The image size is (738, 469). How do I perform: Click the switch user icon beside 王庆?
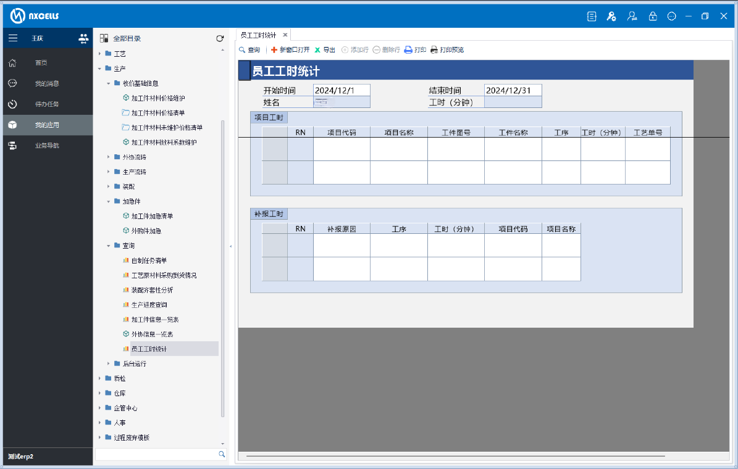tap(83, 38)
